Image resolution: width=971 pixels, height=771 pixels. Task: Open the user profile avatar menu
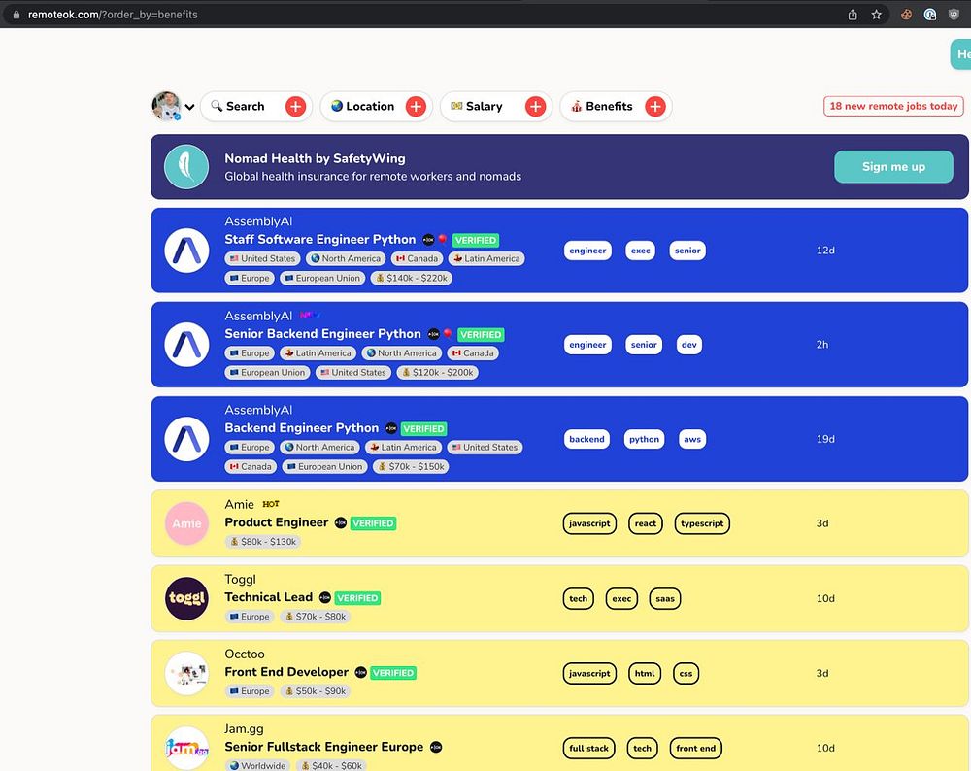pos(167,106)
